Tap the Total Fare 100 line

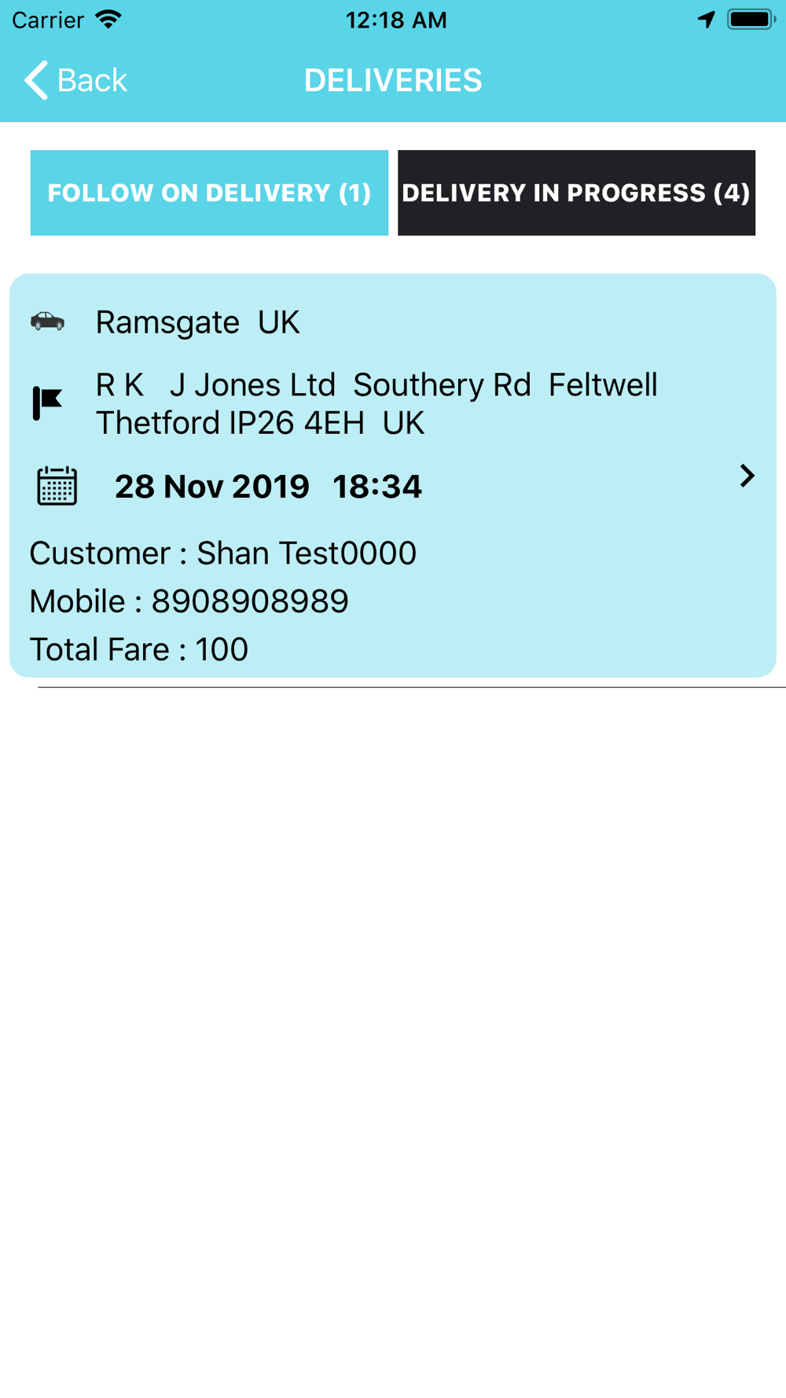pyautogui.click(x=139, y=649)
